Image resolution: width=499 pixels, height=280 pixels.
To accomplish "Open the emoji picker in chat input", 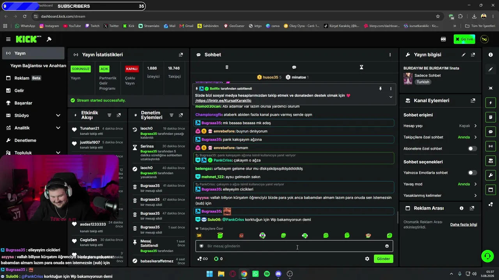I will [x=387, y=246].
